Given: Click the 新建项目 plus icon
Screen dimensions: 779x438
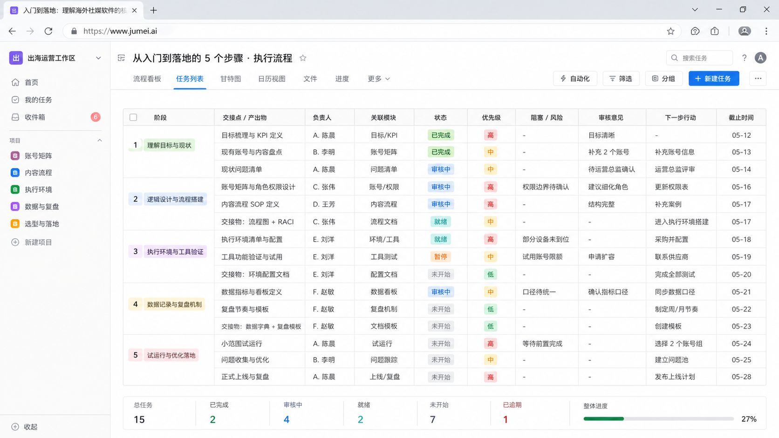Looking at the screenshot, I should click(15, 242).
